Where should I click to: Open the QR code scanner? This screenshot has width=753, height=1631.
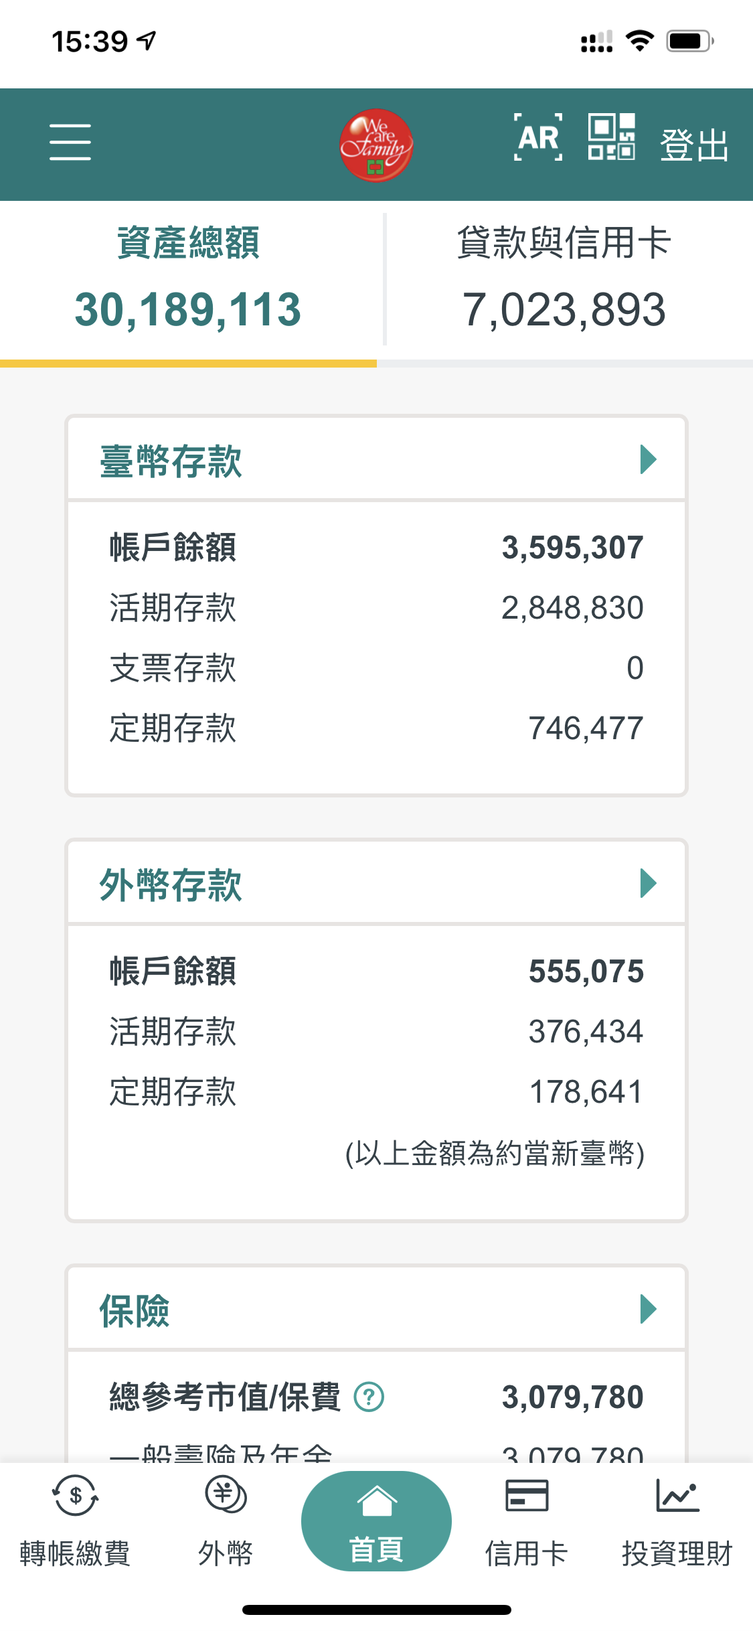[611, 137]
